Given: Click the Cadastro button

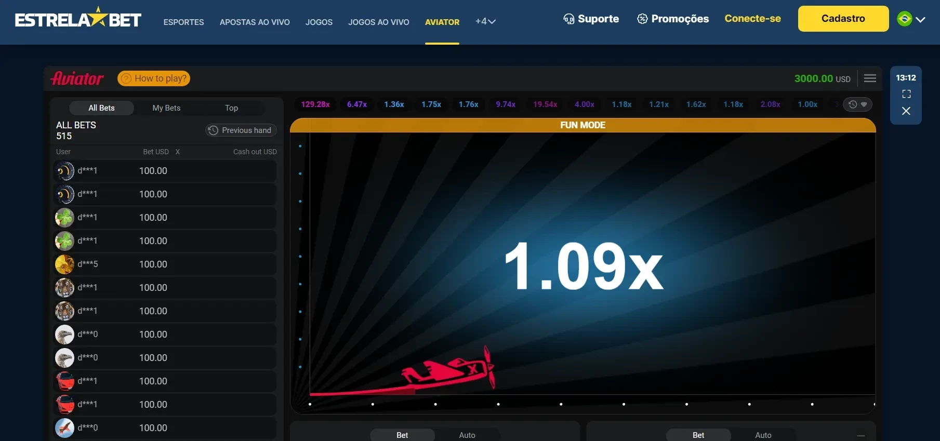Looking at the screenshot, I should click(843, 19).
